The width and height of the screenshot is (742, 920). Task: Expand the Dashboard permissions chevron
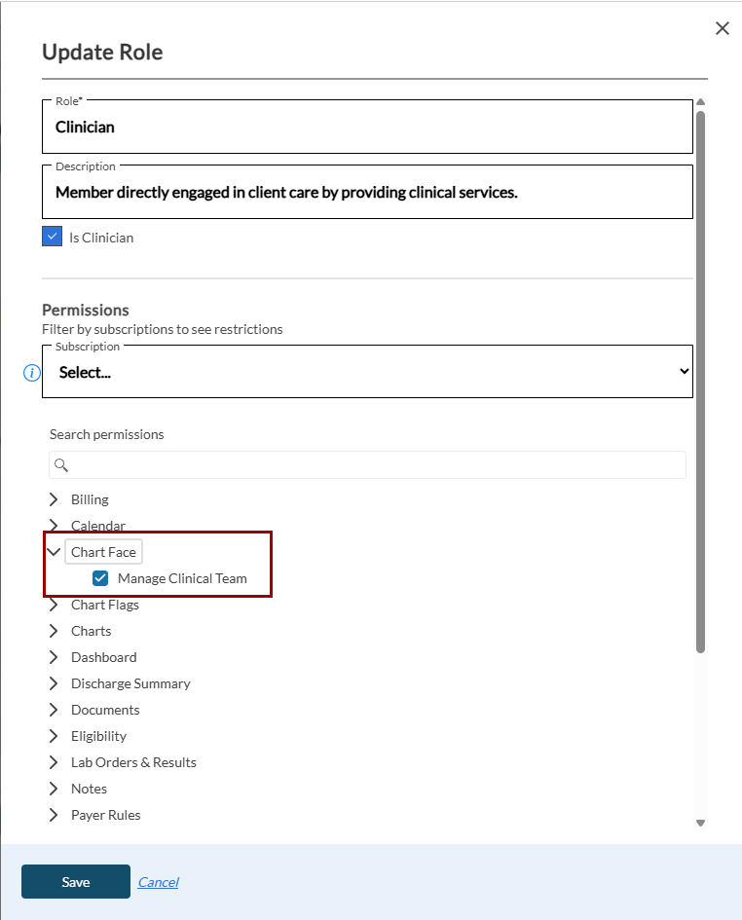pos(54,657)
